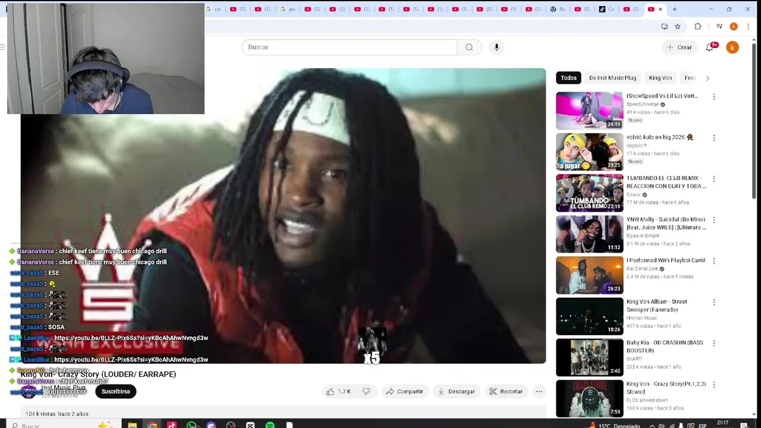Open Chrome media control icon
The image size is (761, 428).
pyautogui.click(x=719, y=26)
